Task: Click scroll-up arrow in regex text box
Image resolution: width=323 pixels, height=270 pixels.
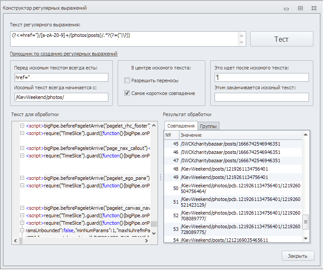Action: coord(242,35)
